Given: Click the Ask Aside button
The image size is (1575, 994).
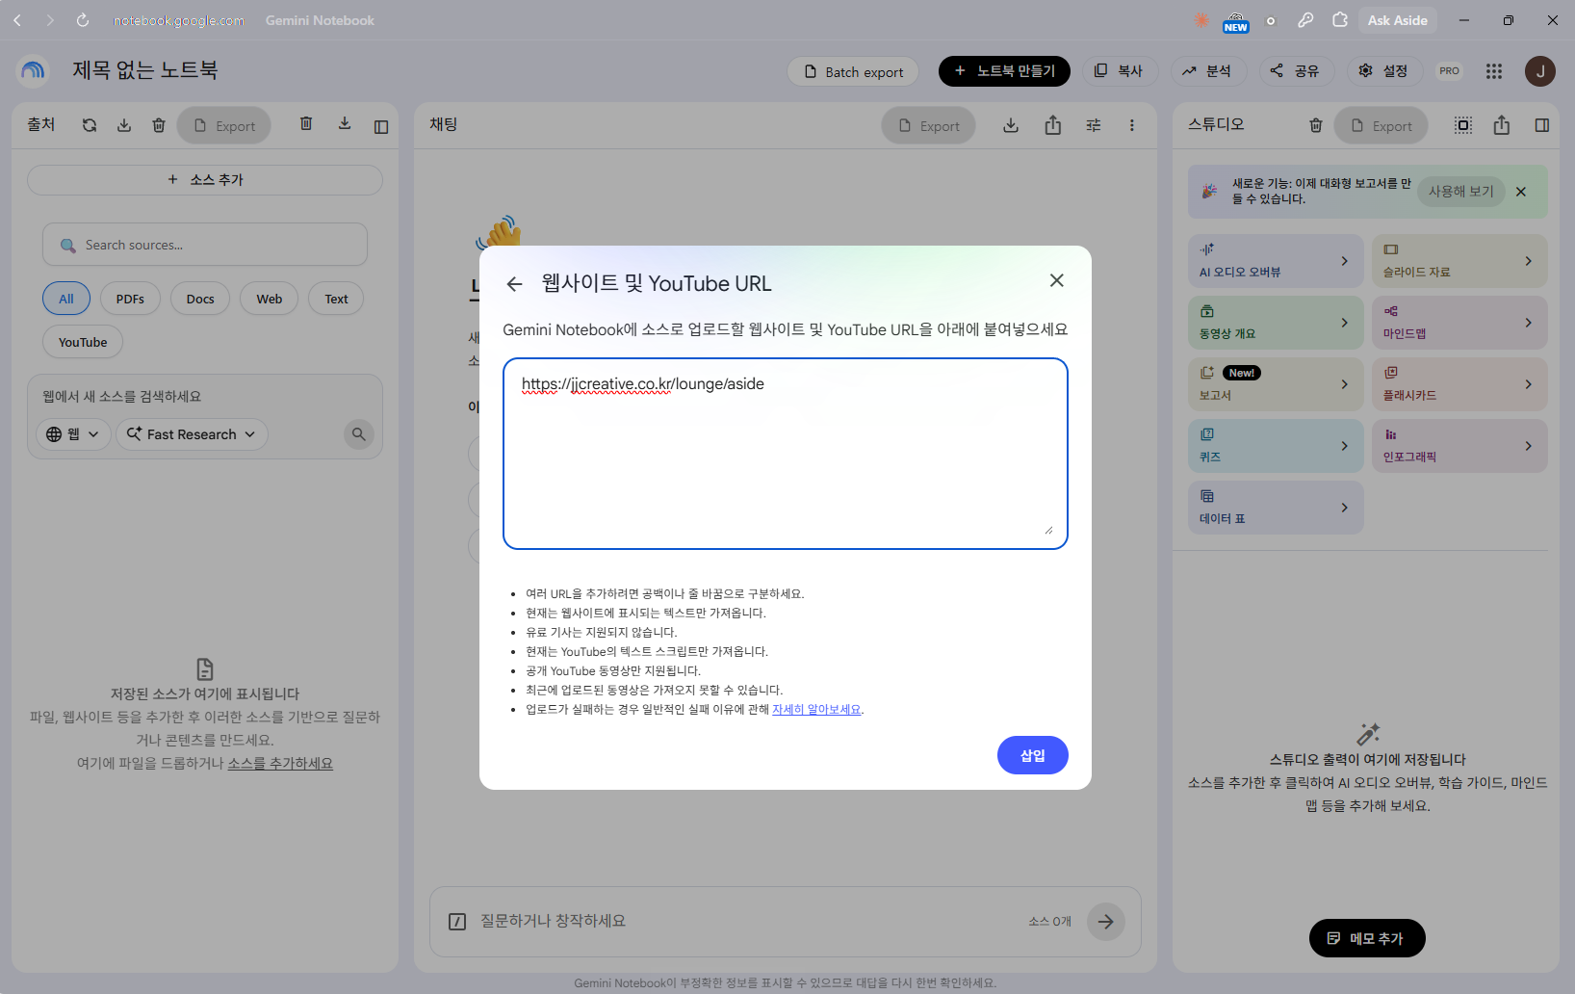Looking at the screenshot, I should (x=1398, y=20).
